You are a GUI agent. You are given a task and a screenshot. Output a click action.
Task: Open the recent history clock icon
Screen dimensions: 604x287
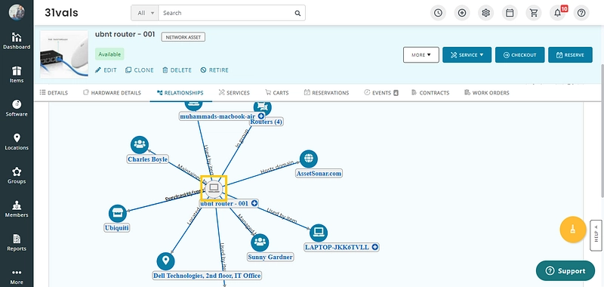438,13
